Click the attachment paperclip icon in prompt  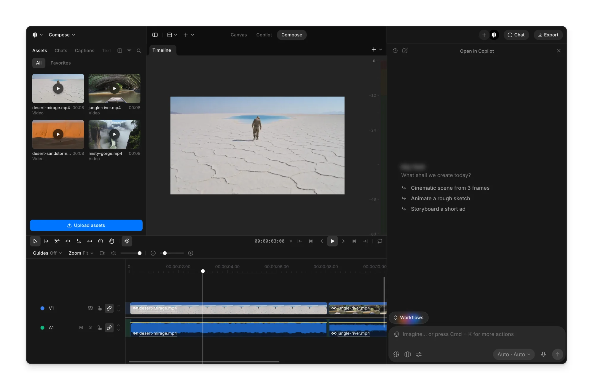[396, 334]
